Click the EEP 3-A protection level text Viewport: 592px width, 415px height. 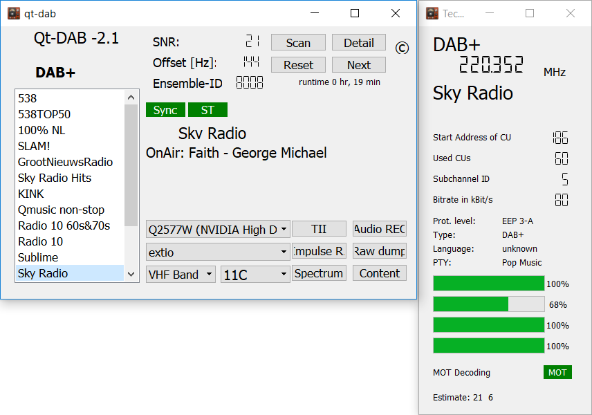tap(517, 221)
